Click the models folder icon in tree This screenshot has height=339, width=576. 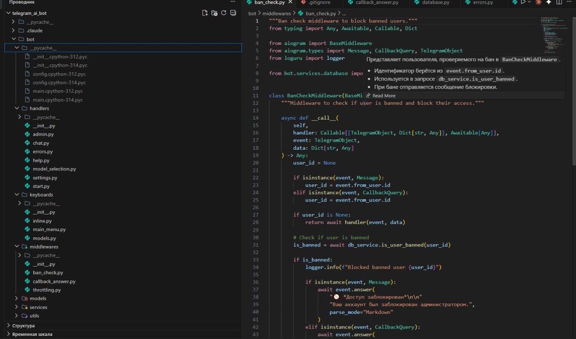(x=24, y=298)
